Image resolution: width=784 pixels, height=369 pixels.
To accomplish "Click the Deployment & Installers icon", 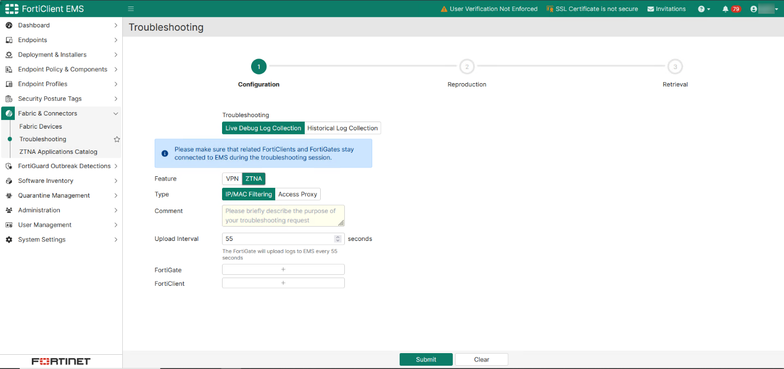I will pos(9,55).
